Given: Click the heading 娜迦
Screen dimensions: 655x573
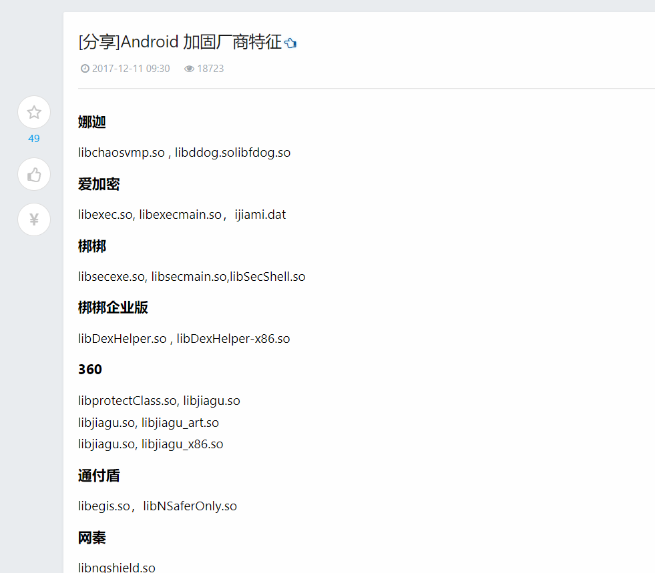Looking at the screenshot, I should tap(92, 122).
